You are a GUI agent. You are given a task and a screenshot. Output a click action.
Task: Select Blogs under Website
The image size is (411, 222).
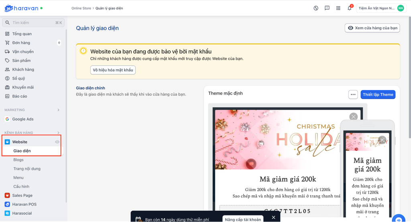(x=18, y=160)
